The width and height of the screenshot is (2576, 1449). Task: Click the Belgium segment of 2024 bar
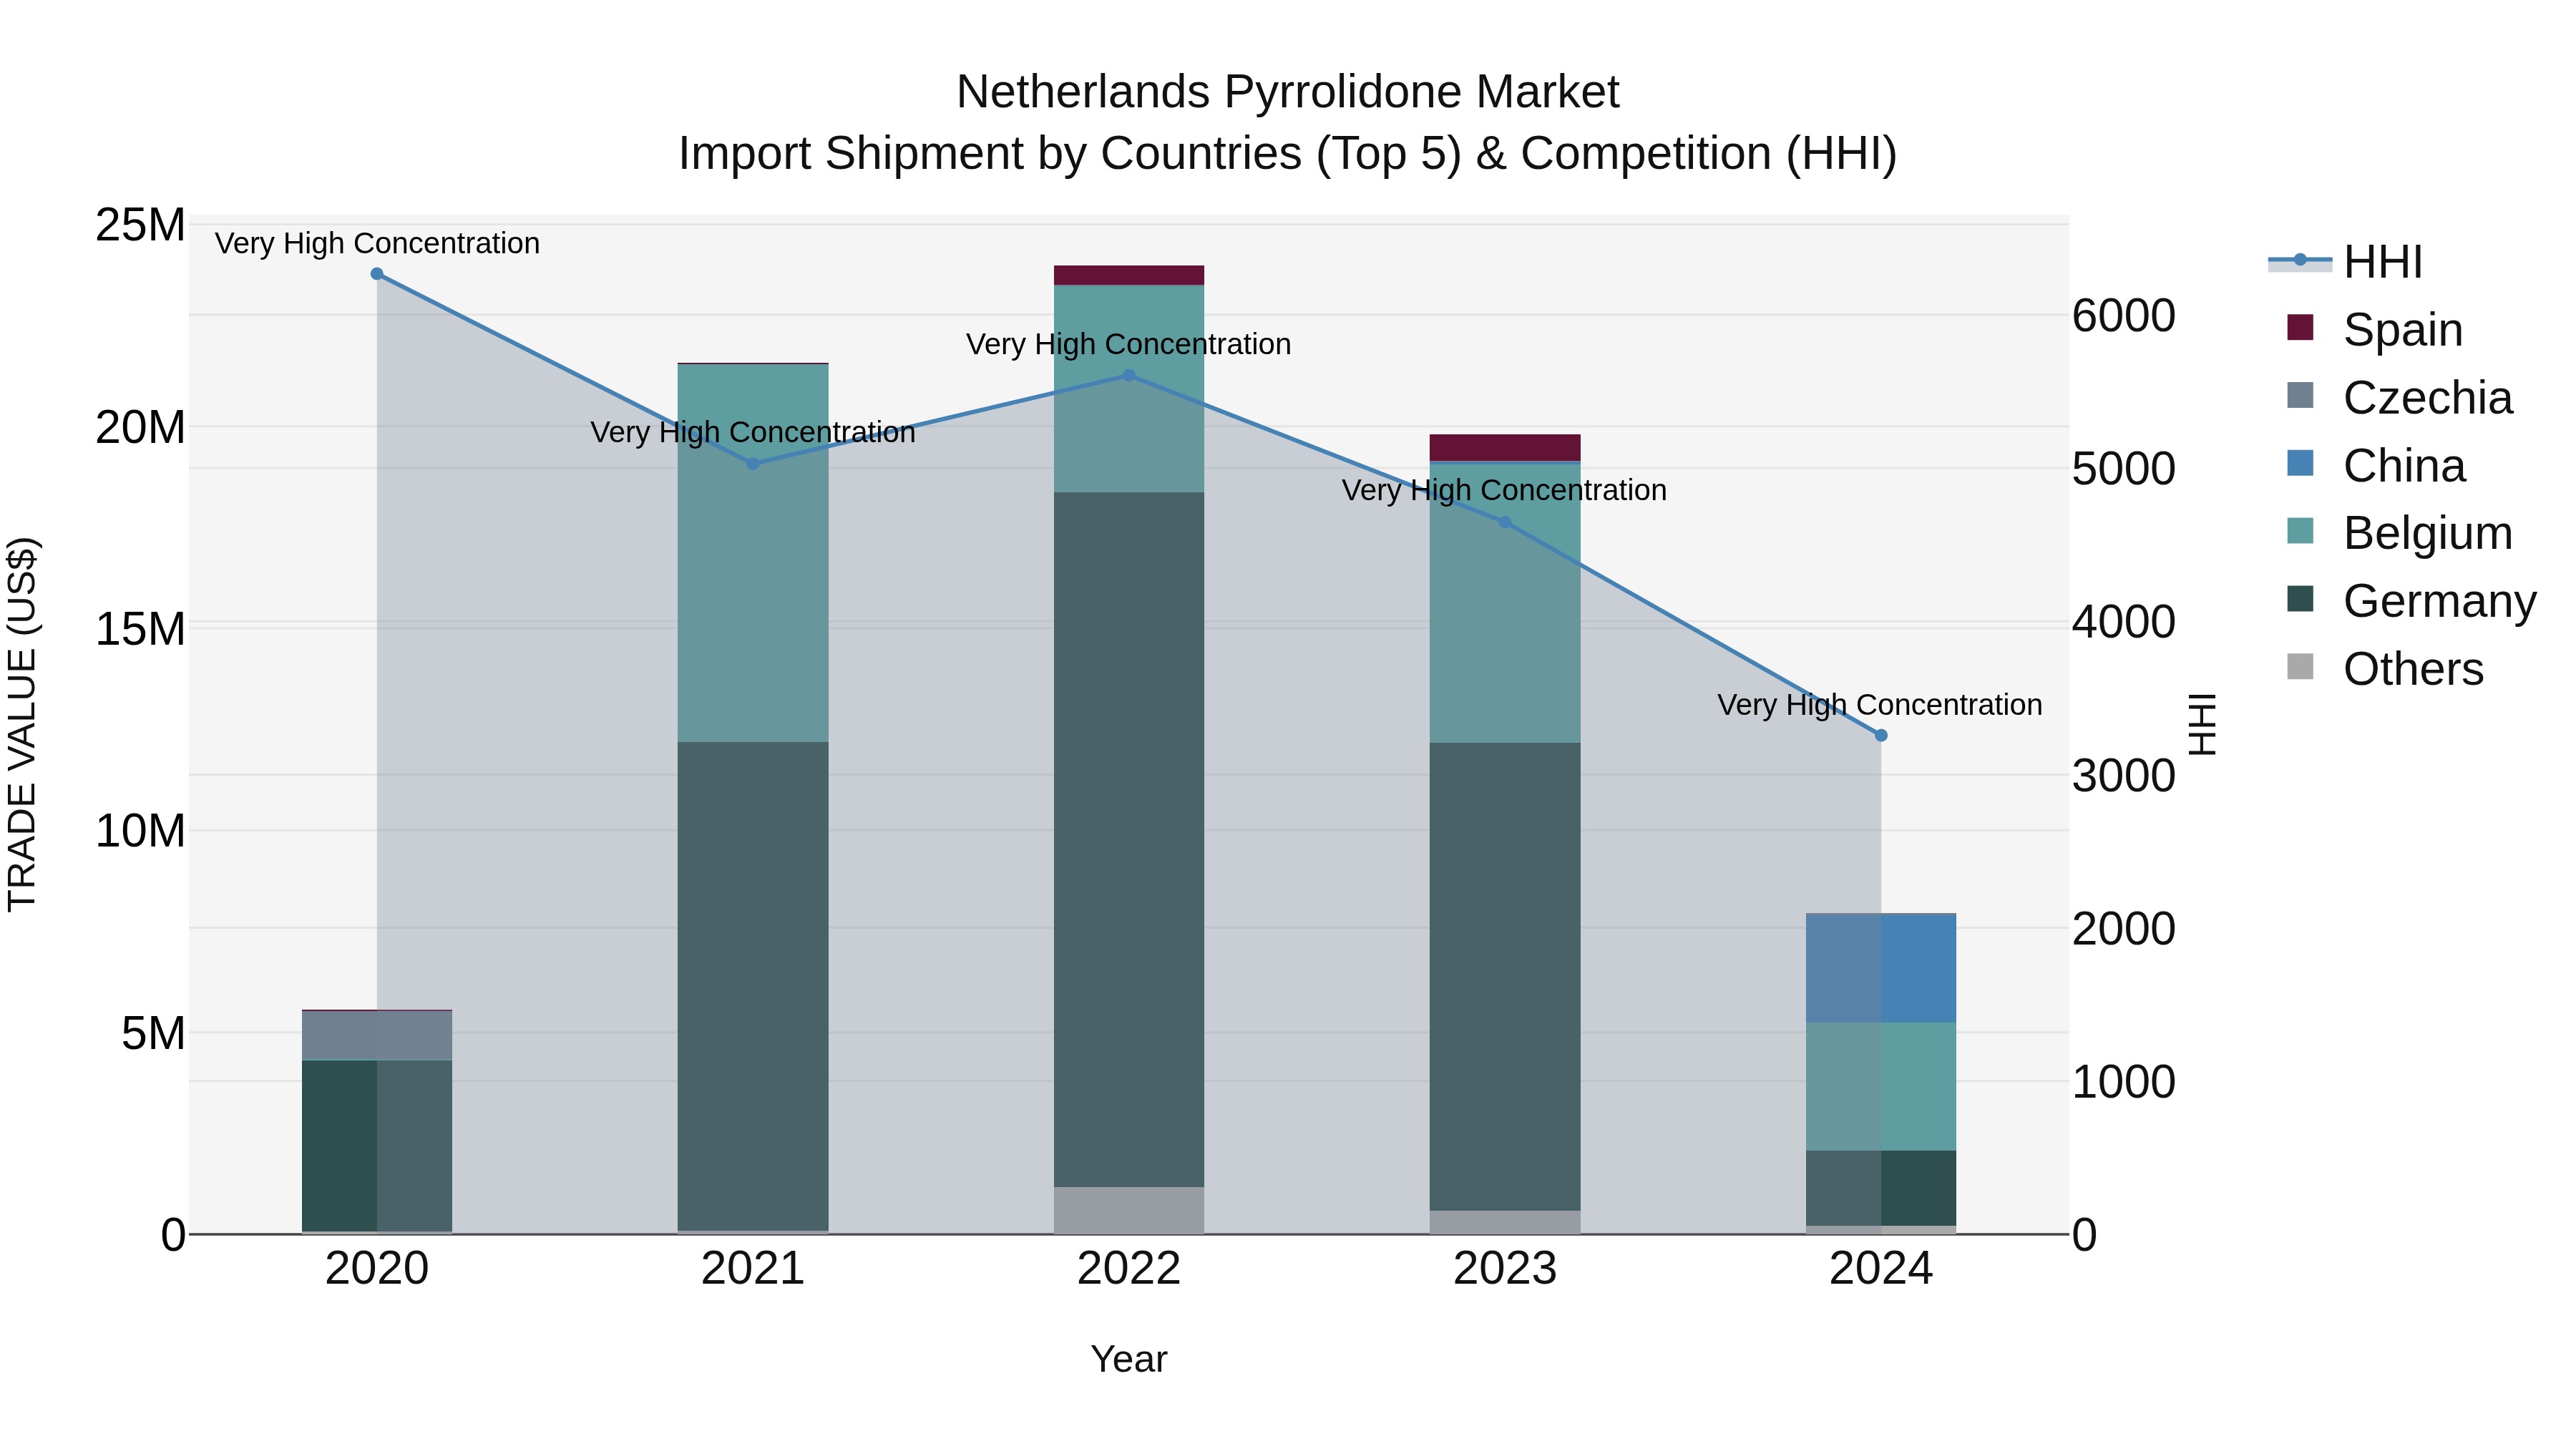(1881, 1087)
